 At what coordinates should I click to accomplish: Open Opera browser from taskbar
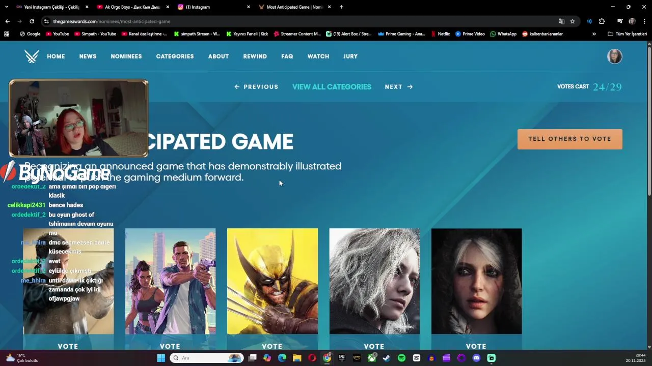[x=312, y=358]
